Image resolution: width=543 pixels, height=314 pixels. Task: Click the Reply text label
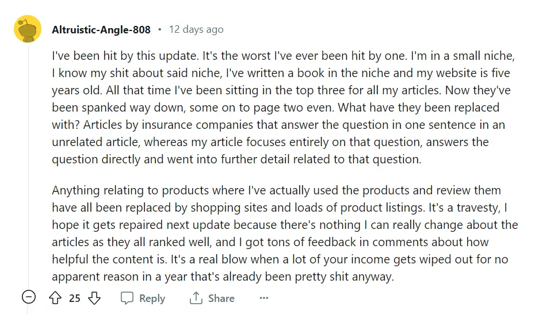(152, 298)
